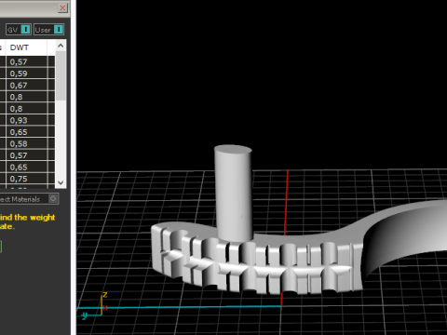This screenshot has width=447, height=335.
Task: Click the Select Materials button label
Action: pyautogui.click(x=20, y=199)
